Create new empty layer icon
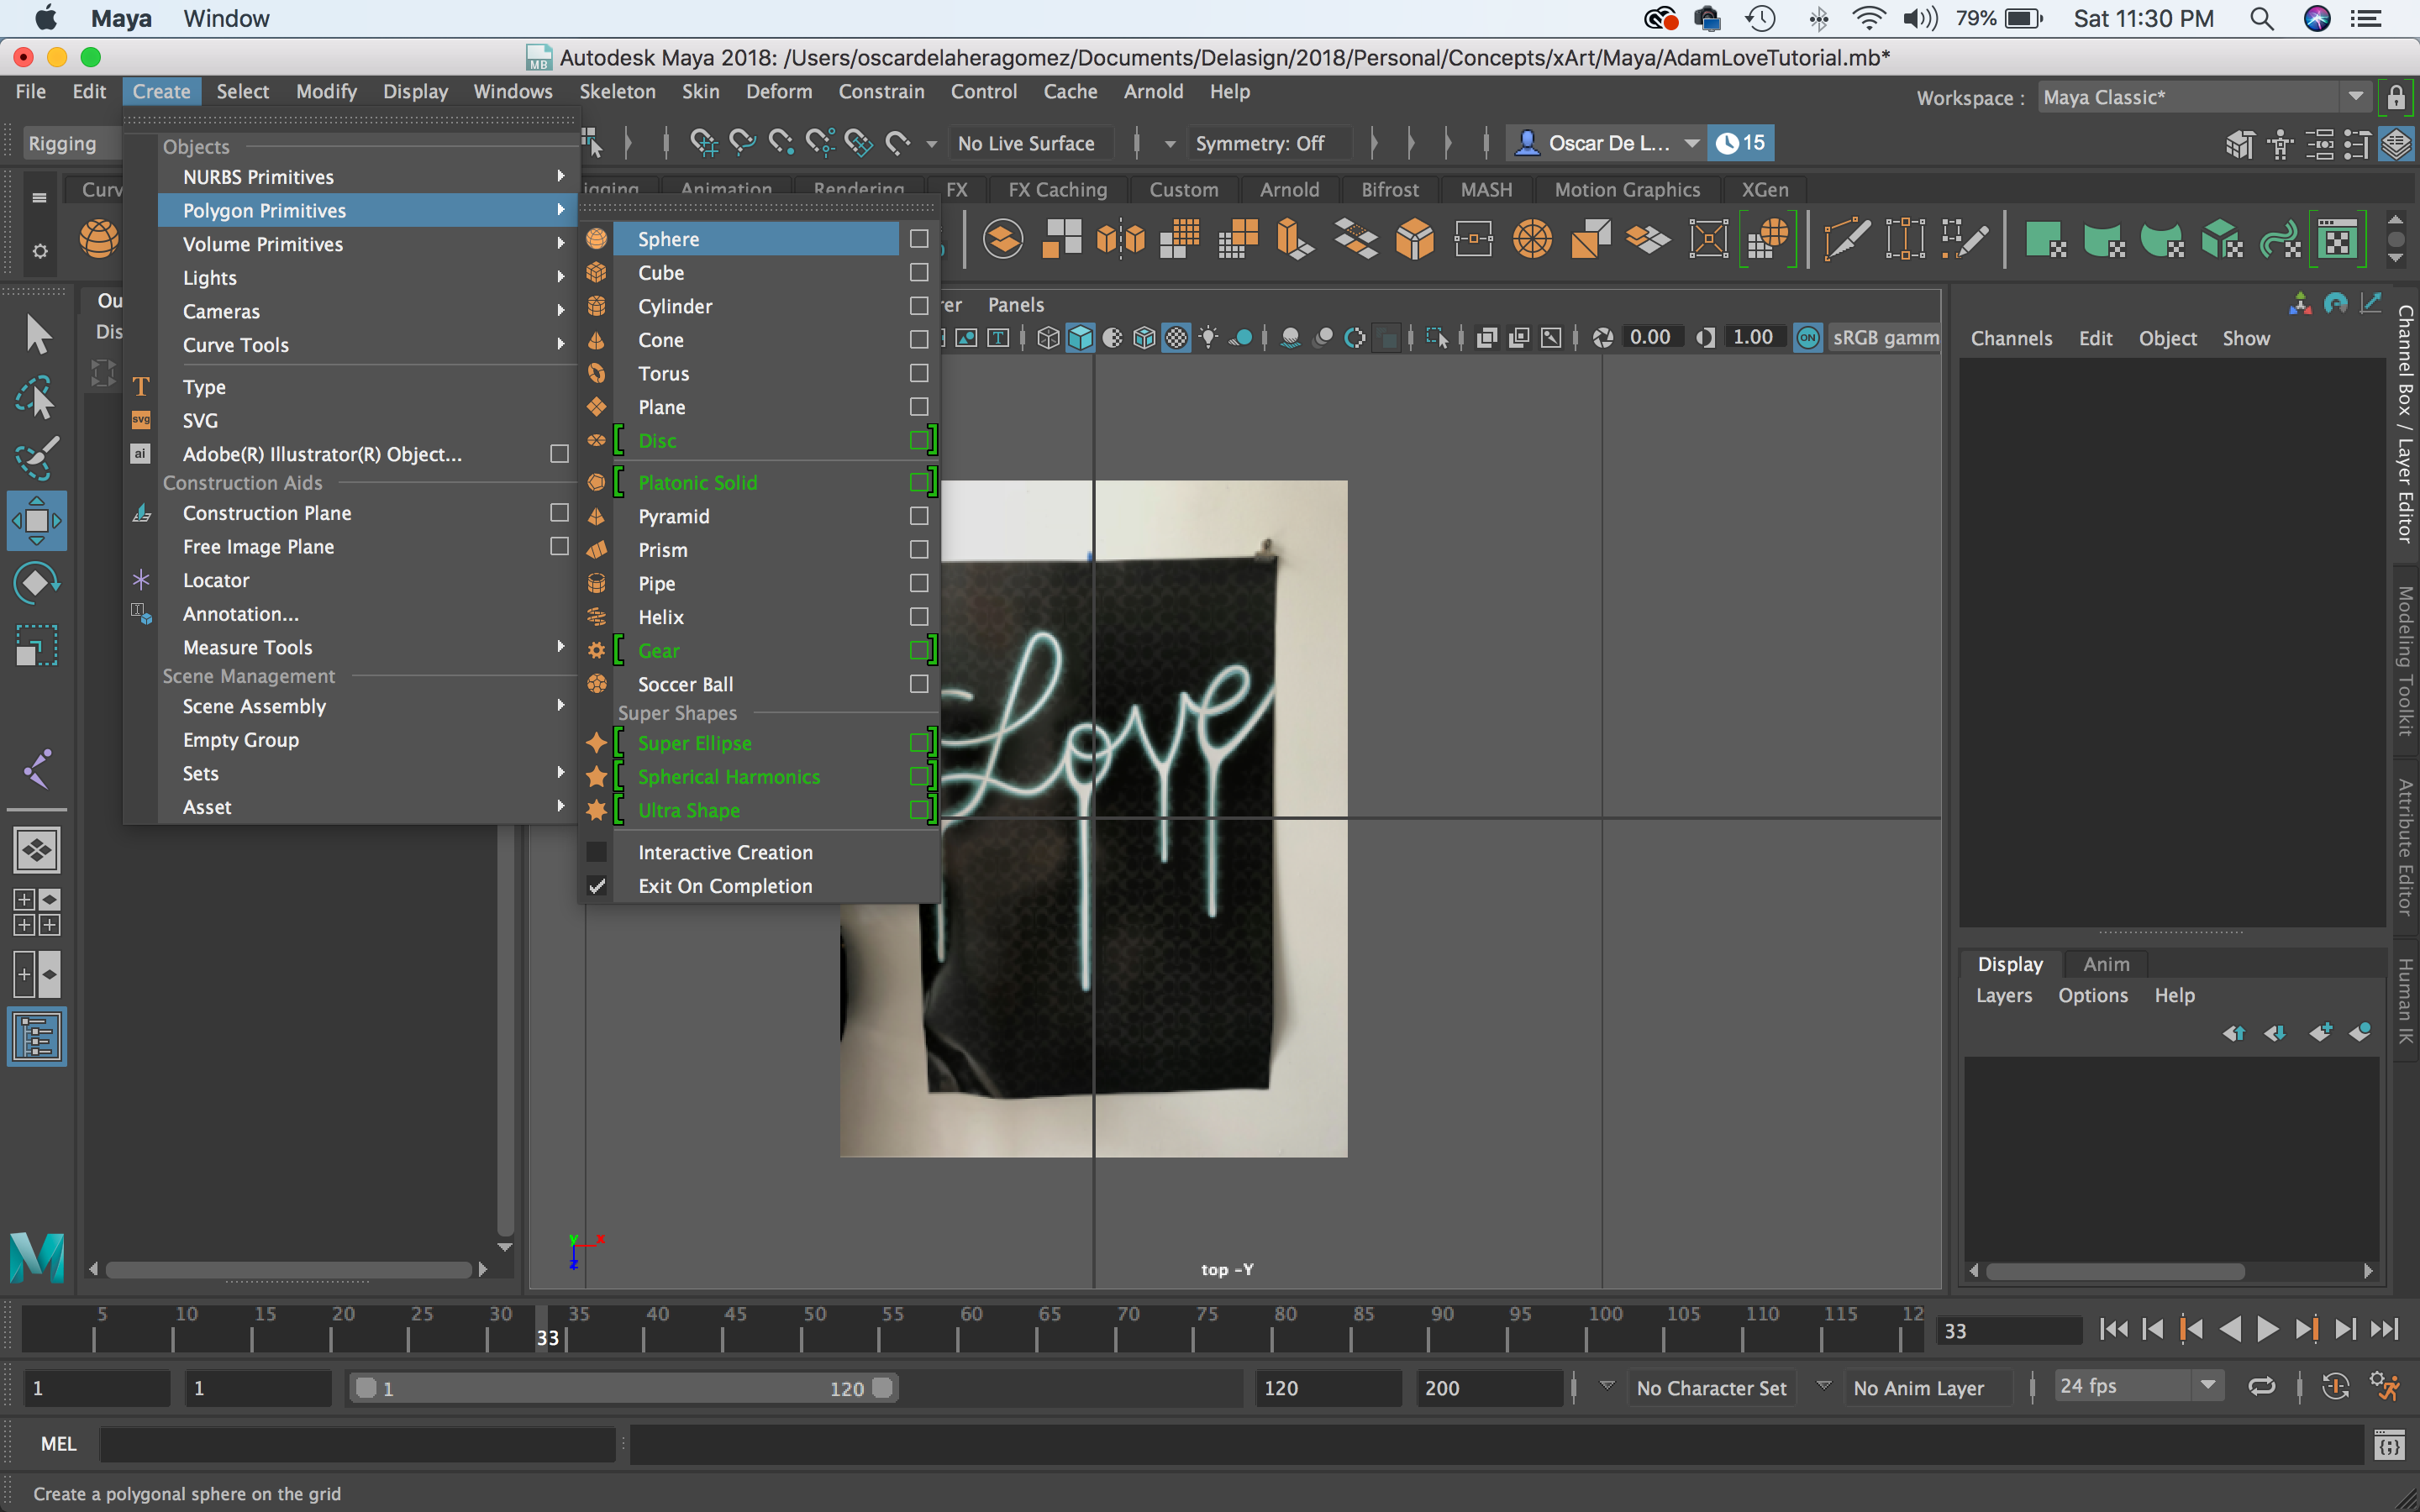Viewport: 2420px width, 1512px height. coord(2321,1032)
